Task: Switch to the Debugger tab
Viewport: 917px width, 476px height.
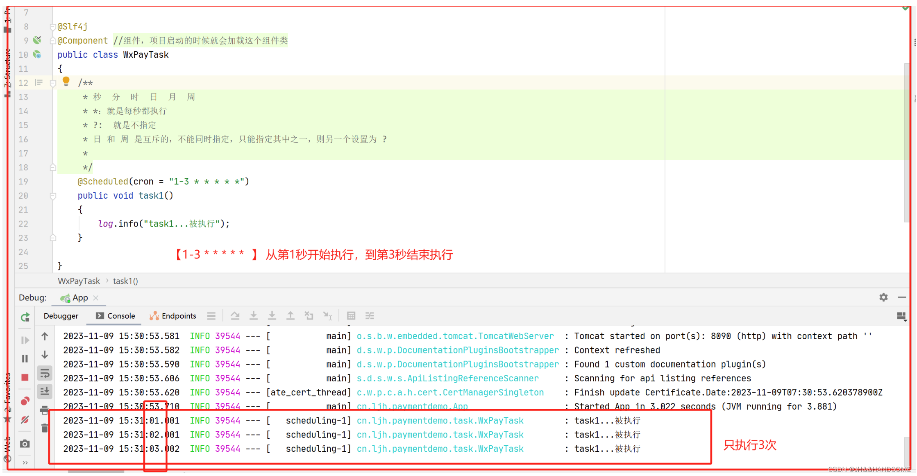Action: pyautogui.click(x=61, y=316)
